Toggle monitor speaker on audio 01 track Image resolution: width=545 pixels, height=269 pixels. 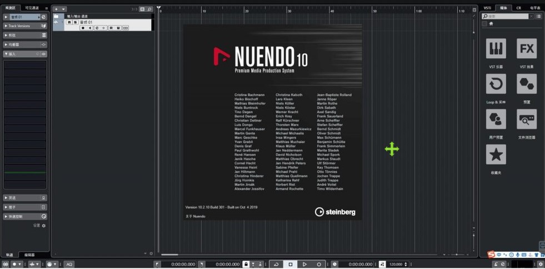pyautogui.click(x=91, y=28)
